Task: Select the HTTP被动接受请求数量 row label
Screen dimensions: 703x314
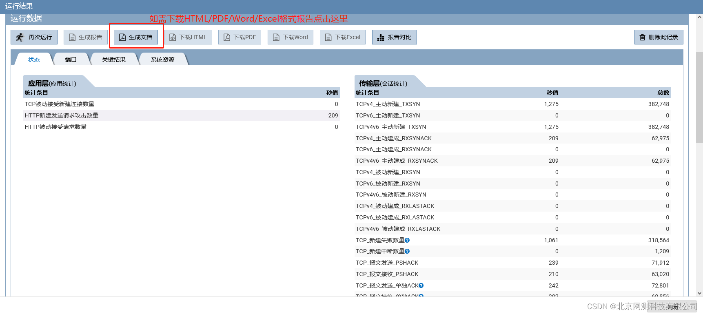Action: [x=55, y=127]
